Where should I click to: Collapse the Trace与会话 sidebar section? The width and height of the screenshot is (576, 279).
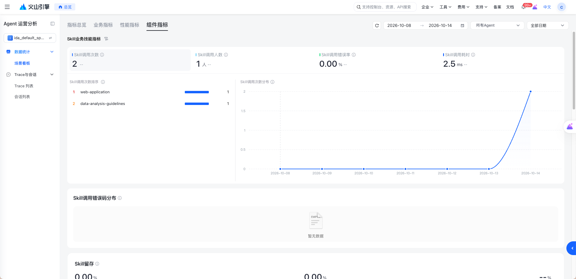coord(52,74)
